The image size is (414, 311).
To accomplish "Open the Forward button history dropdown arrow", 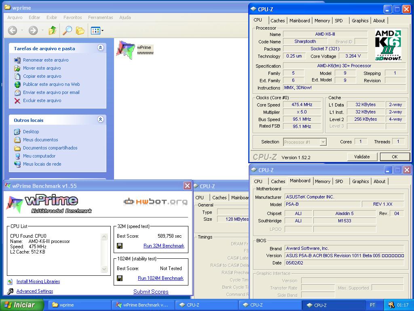I will [x=42, y=30].
